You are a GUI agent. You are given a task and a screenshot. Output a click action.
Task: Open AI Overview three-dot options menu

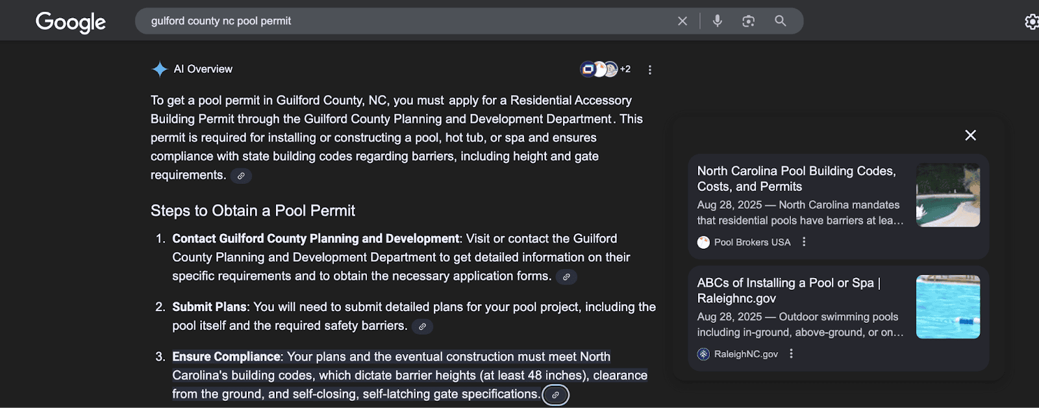point(649,70)
